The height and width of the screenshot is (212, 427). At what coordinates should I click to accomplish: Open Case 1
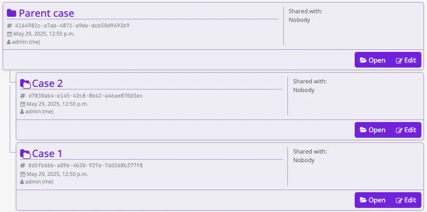[x=372, y=200]
